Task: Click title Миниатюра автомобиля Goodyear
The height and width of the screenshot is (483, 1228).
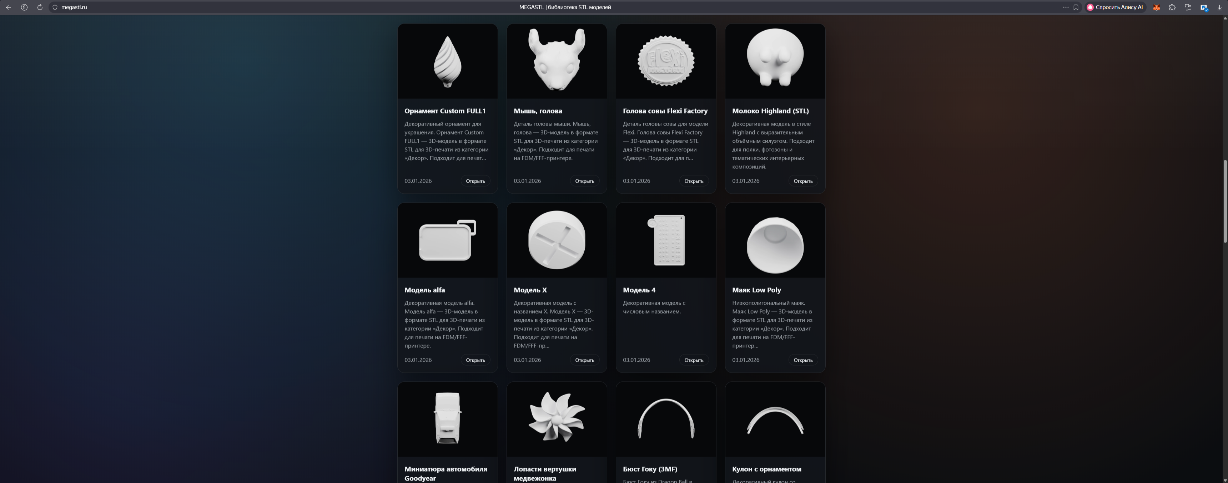Action: [446, 473]
